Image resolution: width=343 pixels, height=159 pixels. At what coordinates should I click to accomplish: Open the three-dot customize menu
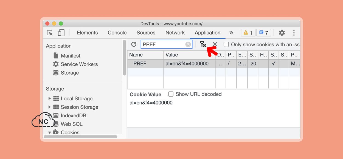point(294,33)
